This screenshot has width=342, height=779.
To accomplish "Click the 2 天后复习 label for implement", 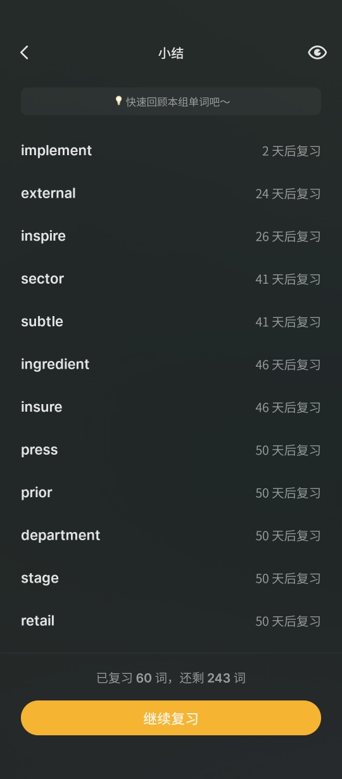I will (x=291, y=151).
